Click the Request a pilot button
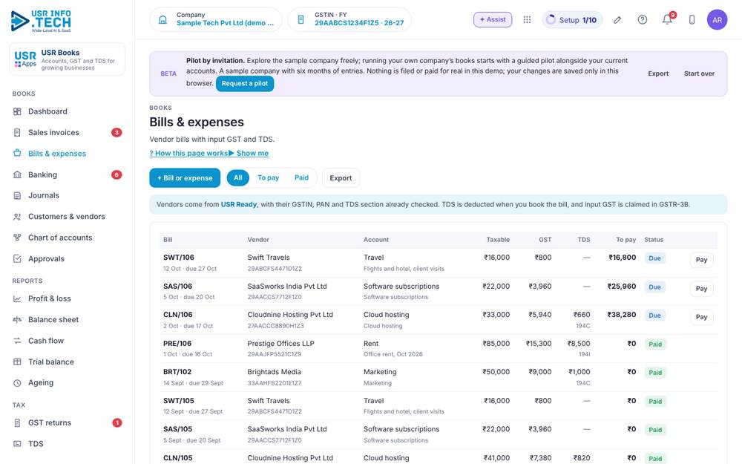 coord(245,83)
